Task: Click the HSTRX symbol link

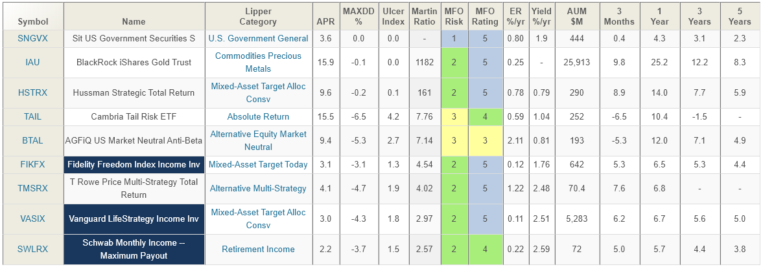Action: 32,92
